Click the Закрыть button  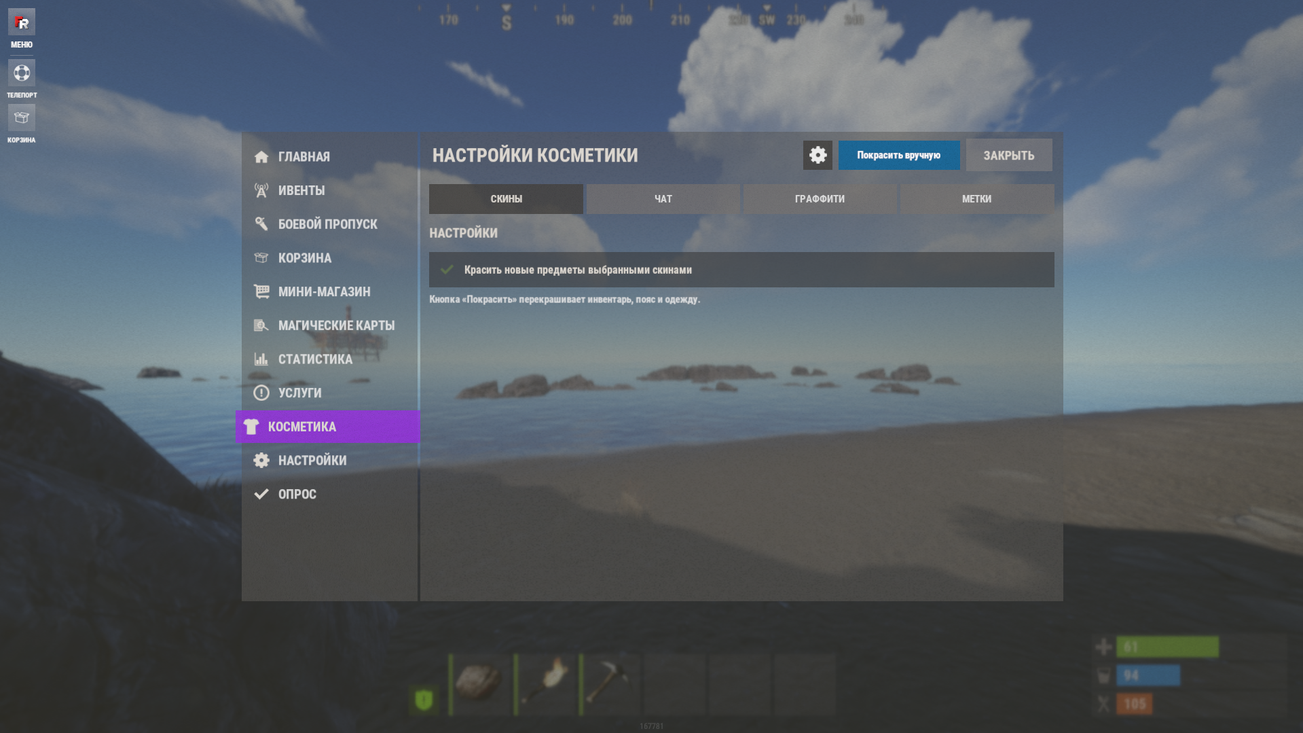pyautogui.click(x=1009, y=156)
